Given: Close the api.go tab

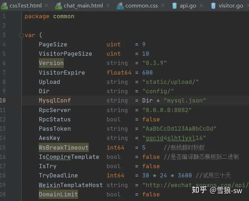Looking at the screenshot, I should point(201,6).
